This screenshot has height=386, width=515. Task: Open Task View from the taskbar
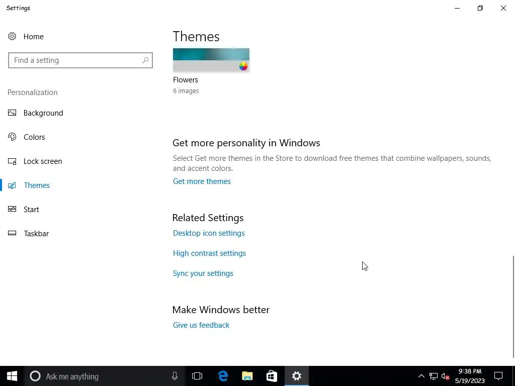coord(197,376)
